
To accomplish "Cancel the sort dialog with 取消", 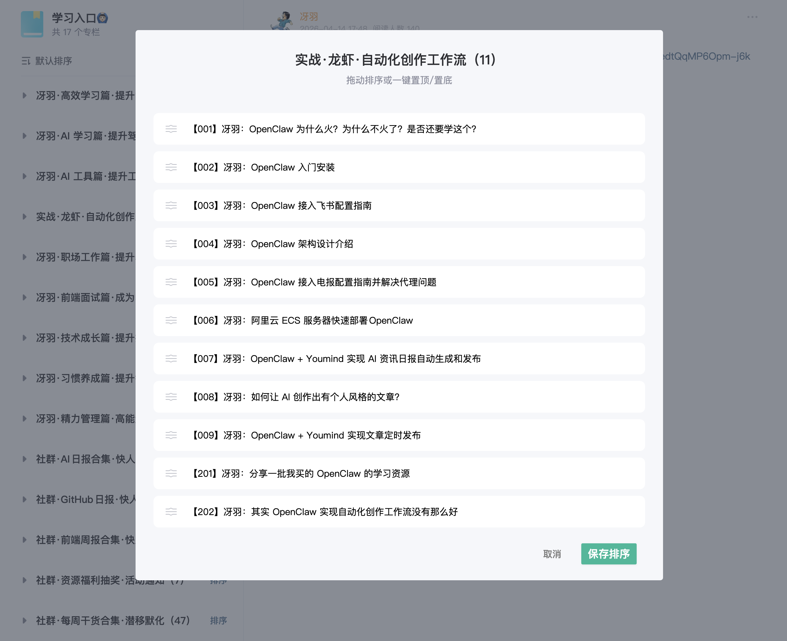I will click(x=552, y=554).
